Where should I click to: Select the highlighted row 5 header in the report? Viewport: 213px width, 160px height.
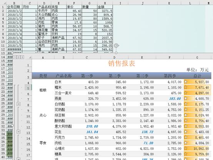(x=28, y=87)
